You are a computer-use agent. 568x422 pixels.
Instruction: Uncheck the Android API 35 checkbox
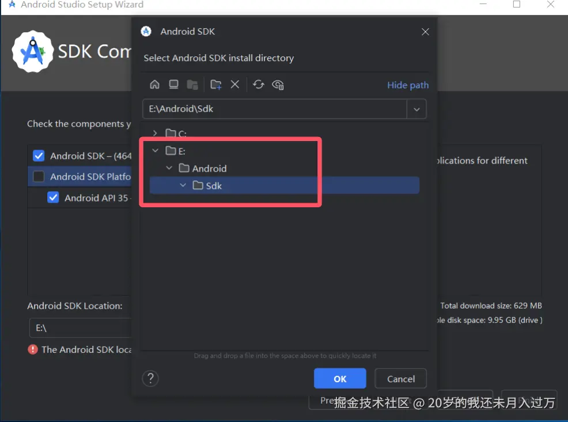tap(53, 197)
